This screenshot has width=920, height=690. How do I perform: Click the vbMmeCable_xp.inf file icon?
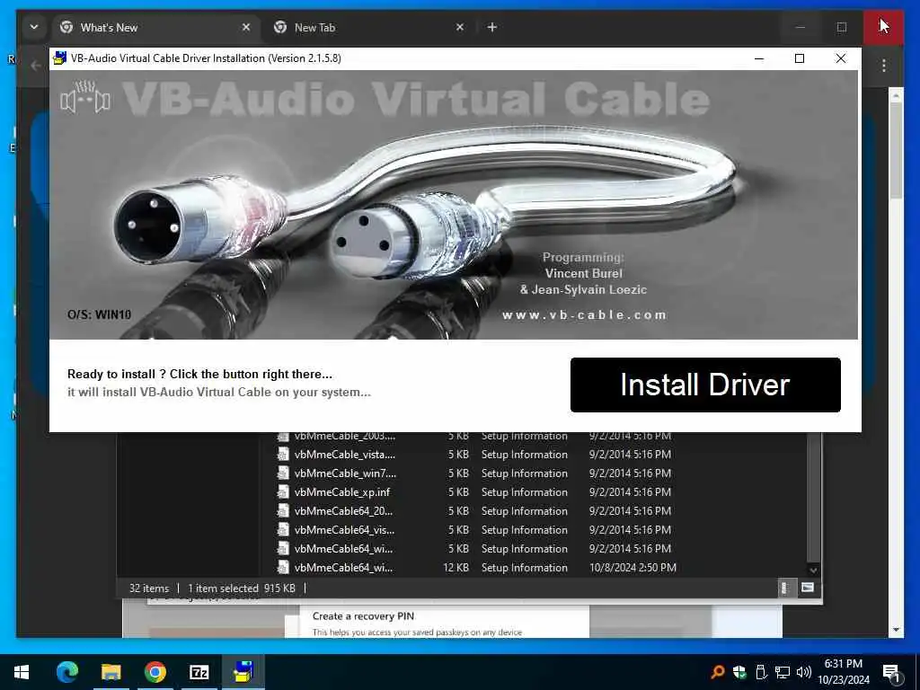[x=283, y=491]
